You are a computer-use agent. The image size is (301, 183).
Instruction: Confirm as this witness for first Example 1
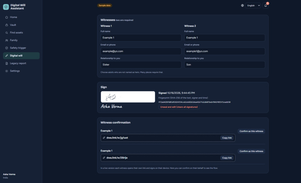coord(251,131)
